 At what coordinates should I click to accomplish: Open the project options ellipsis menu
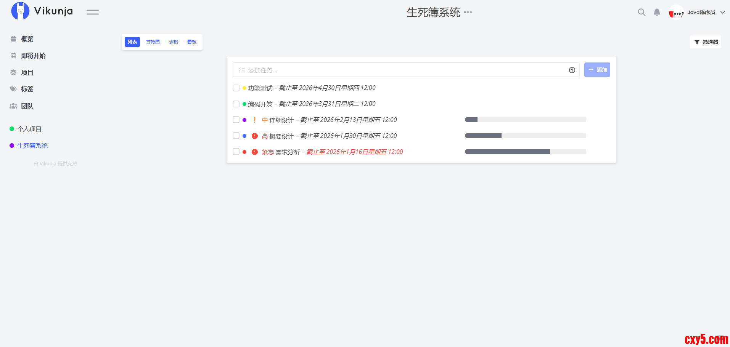pos(468,12)
